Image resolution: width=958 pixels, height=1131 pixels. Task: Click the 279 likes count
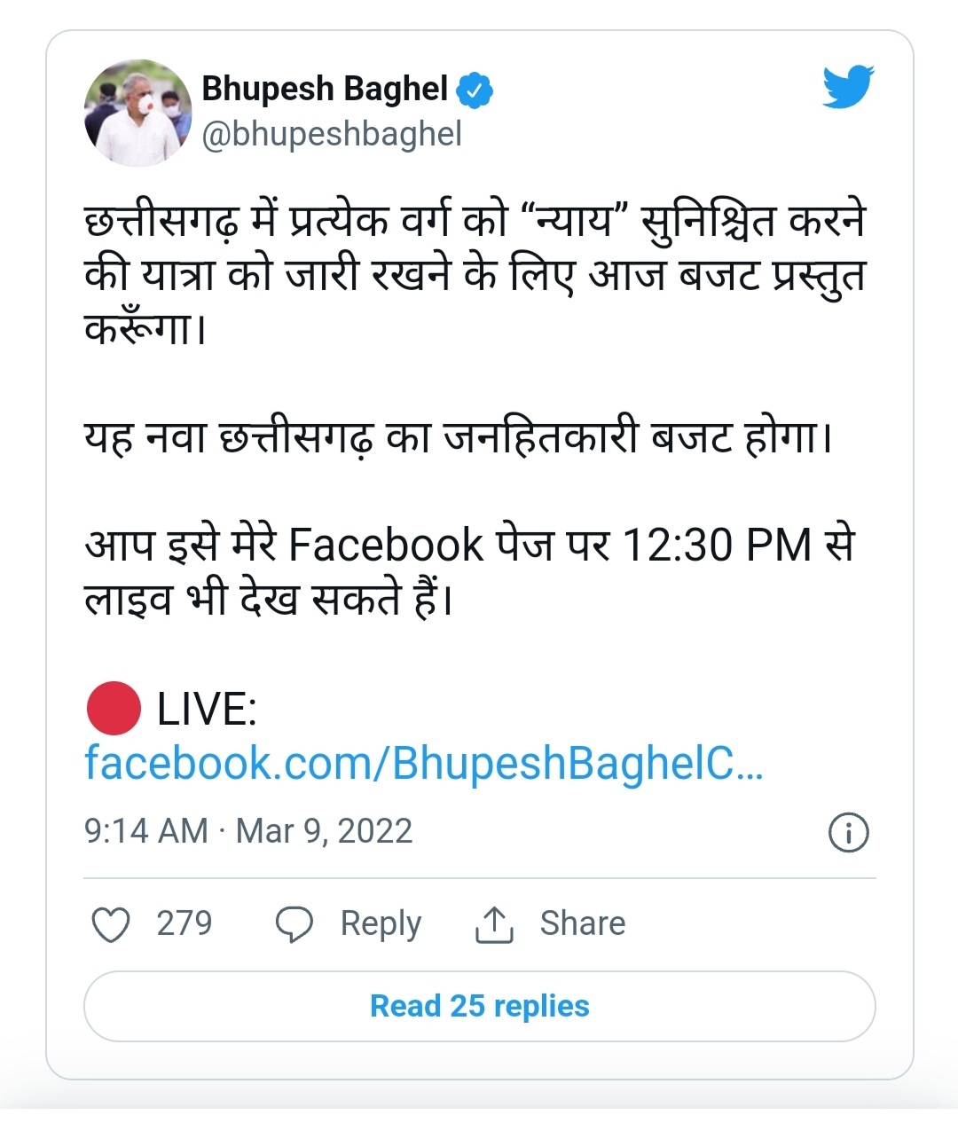tap(185, 923)
